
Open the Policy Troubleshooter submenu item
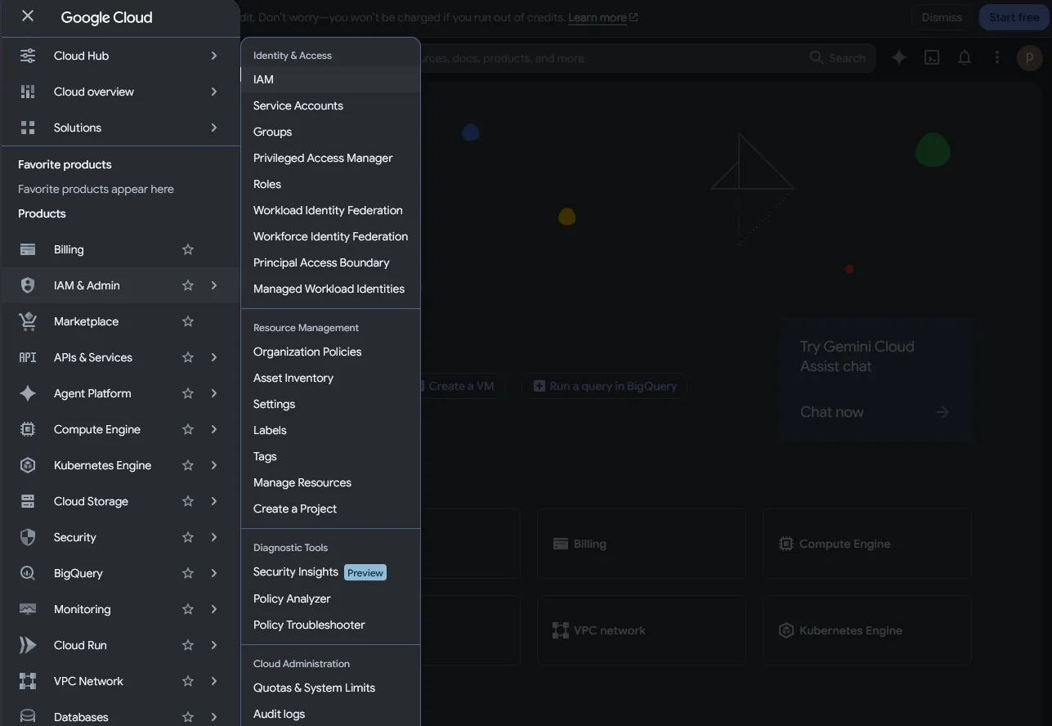pyautogui.click(x=330, y=625)
